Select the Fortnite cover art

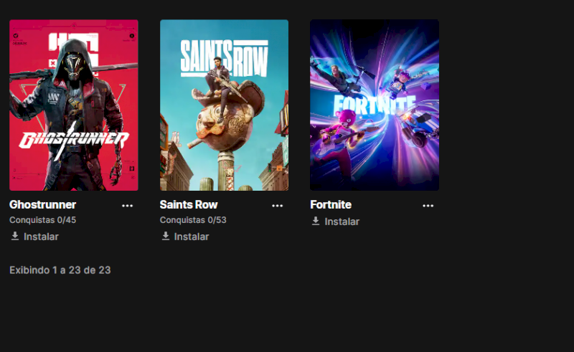pyautogui.click(x=375, y=105)
